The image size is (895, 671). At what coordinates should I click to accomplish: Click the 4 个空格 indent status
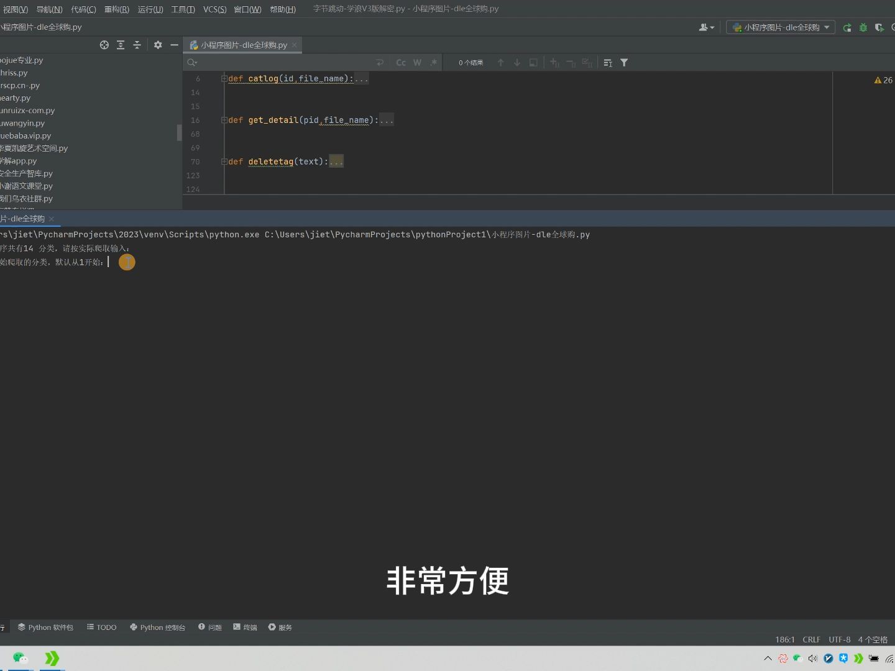tap(873, 639)
